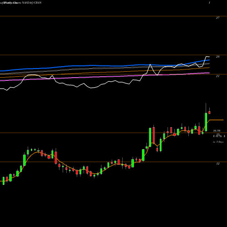Click the 'in 5 Days' label
Viewport: 227px width, 227px height.
pos(218,142)
